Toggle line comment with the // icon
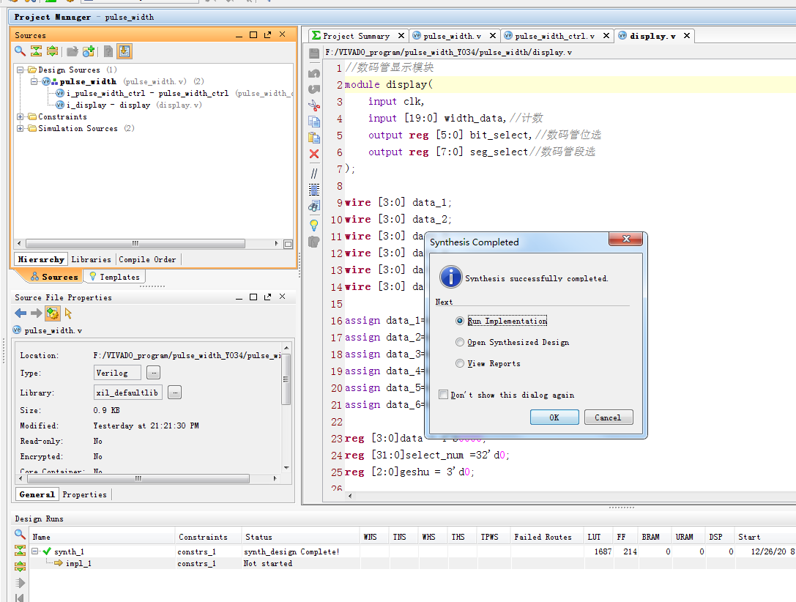 [x=314, y=174]
